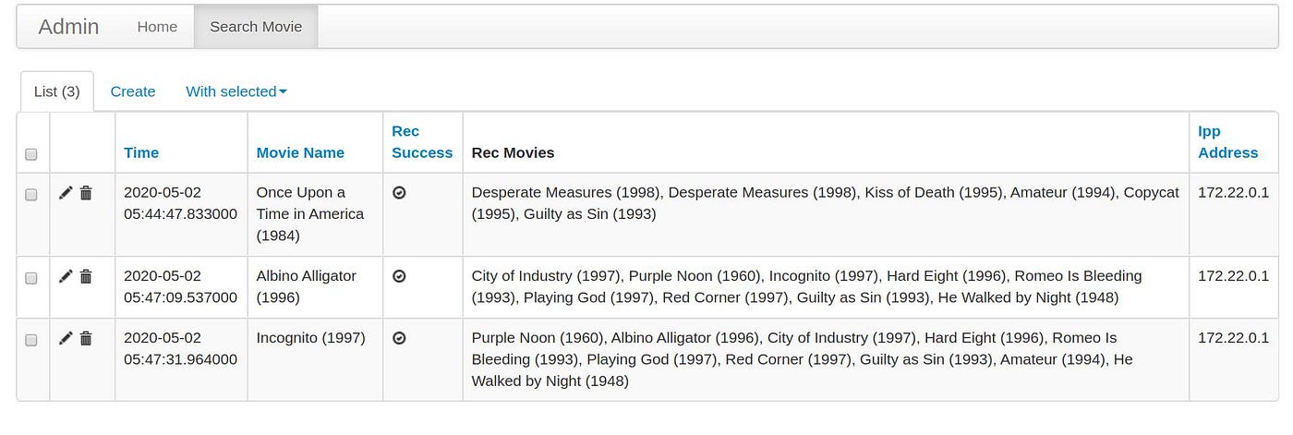Viewport: 1293px width, 435px height.
Task: Click trash icon for Albino Alligator row
Action: coord(86,276)
